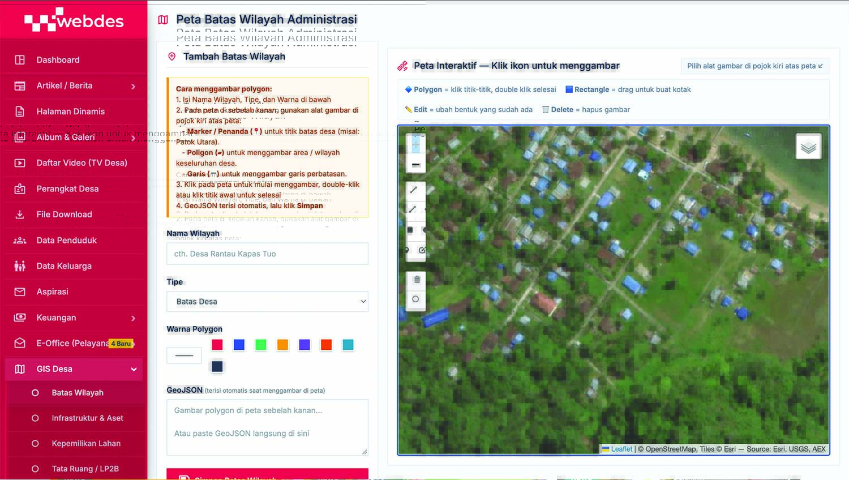
Task: Click the Daftar Video play icon
Action: [x=20, y=163]
